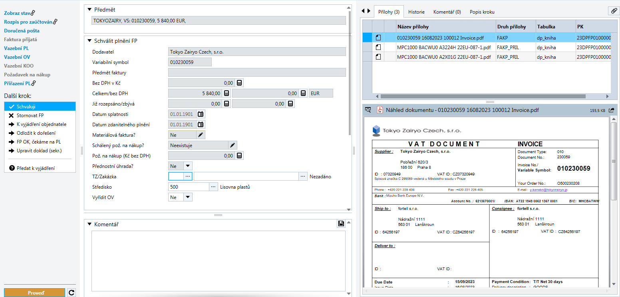The height and width of the screenshot is (297, 620).
Task: Open Zobraz stav link
Action: [x=18, y=13]
